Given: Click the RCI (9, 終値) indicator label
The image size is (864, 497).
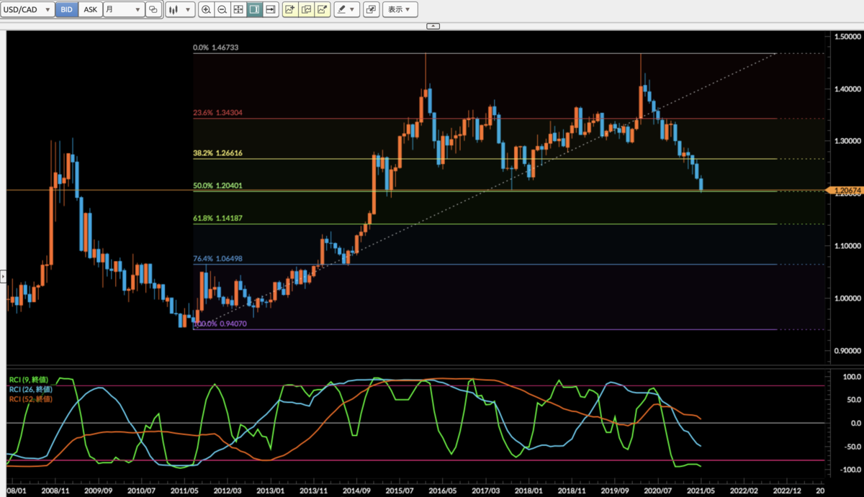Looking at the screenshot, I should (28, 379).
